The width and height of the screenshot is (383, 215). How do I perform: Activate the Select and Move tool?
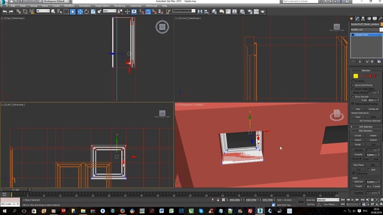(80, 11)
